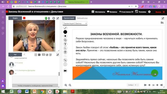Image resolution: width=167 pixels, height=94 pixels.
Task: Stop recording with the red square button
Action: click(24, 18)
